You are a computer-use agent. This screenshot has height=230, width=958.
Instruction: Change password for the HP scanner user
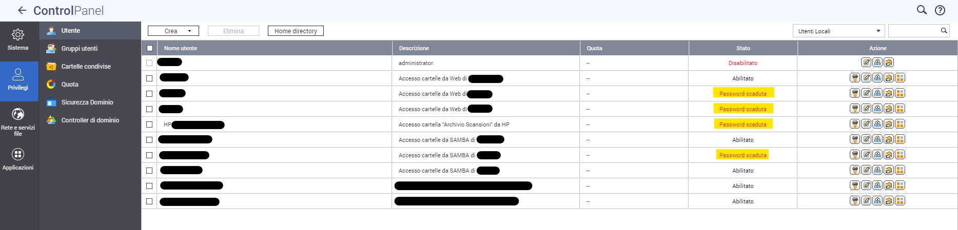click(x=855, y=124)
